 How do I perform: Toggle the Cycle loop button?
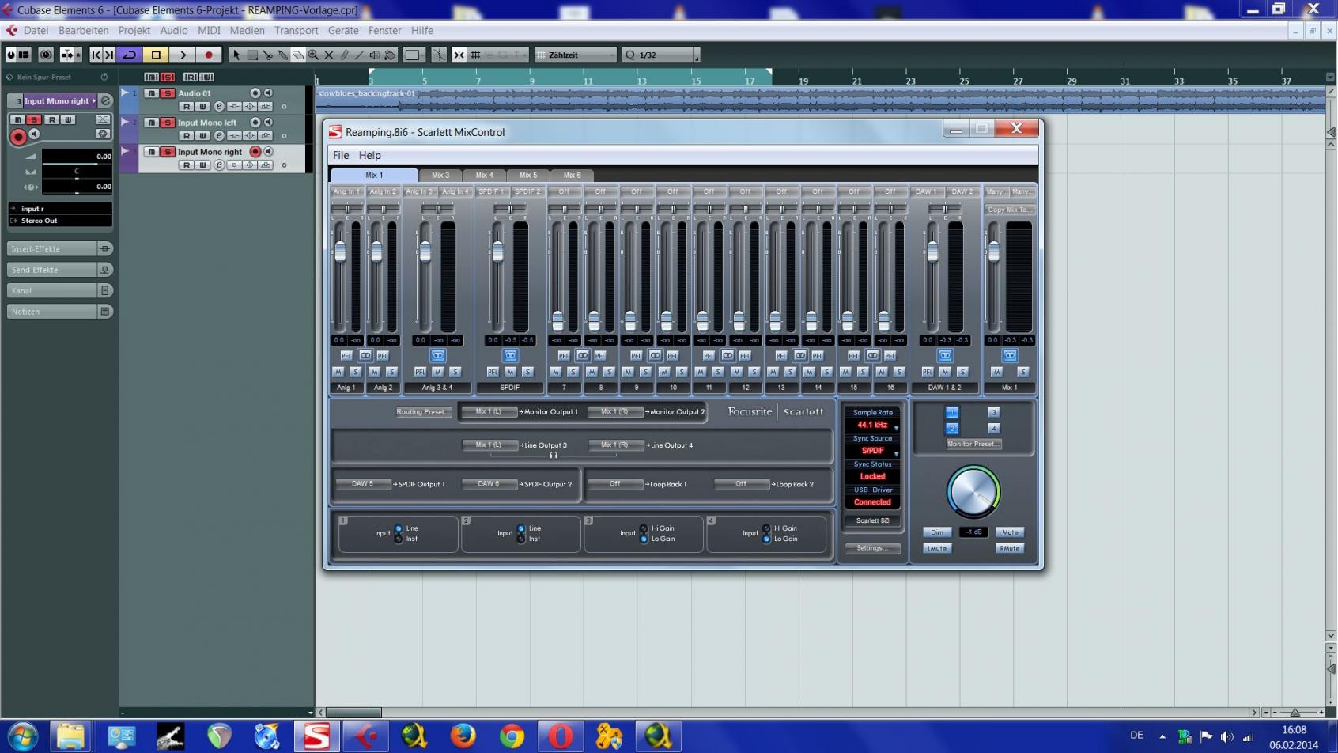(x=130, y=55)
